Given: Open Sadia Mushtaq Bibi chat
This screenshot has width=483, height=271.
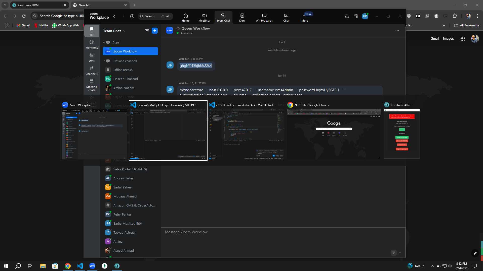Looking at the screenshot, I should (130, 223).
